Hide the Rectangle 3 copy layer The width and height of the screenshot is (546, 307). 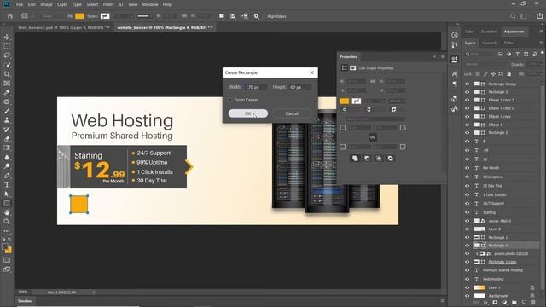tap(468, 84)
